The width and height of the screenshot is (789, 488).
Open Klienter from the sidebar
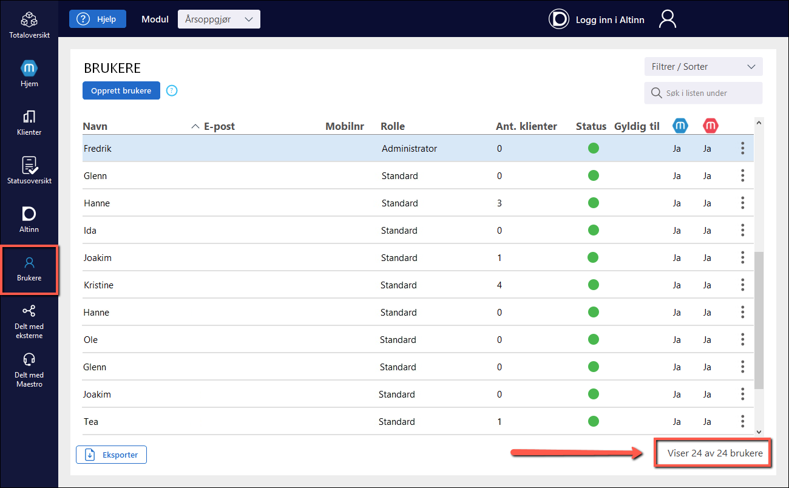point(29,123)
